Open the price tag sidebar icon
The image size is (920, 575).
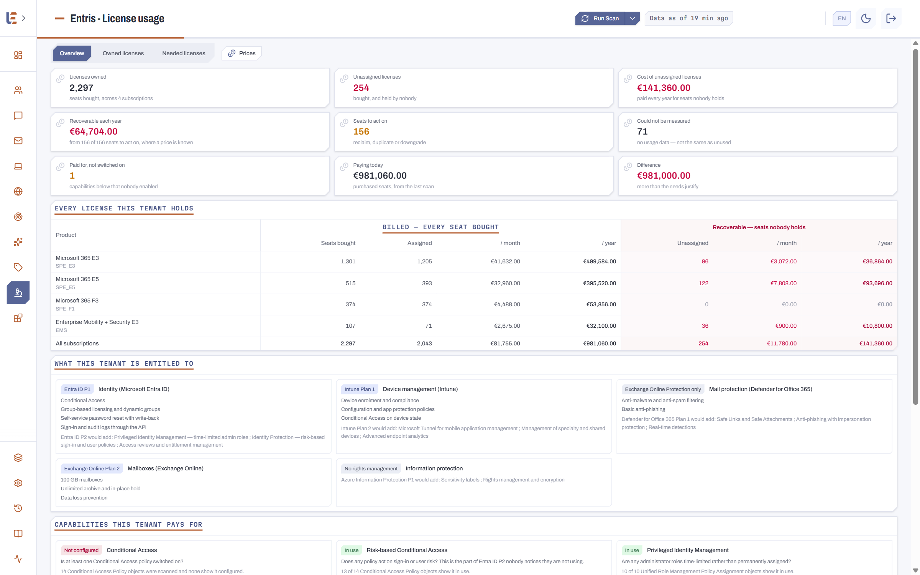[x=18, y=267]
